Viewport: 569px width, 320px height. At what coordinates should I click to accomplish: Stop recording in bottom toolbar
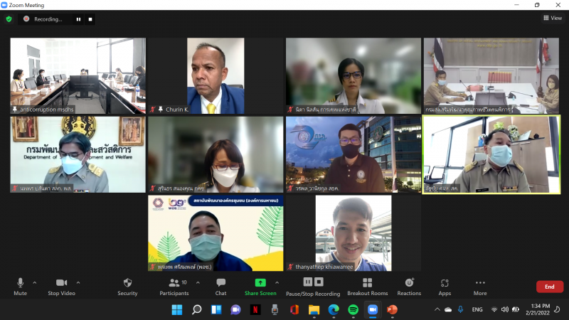pos(319,282)
